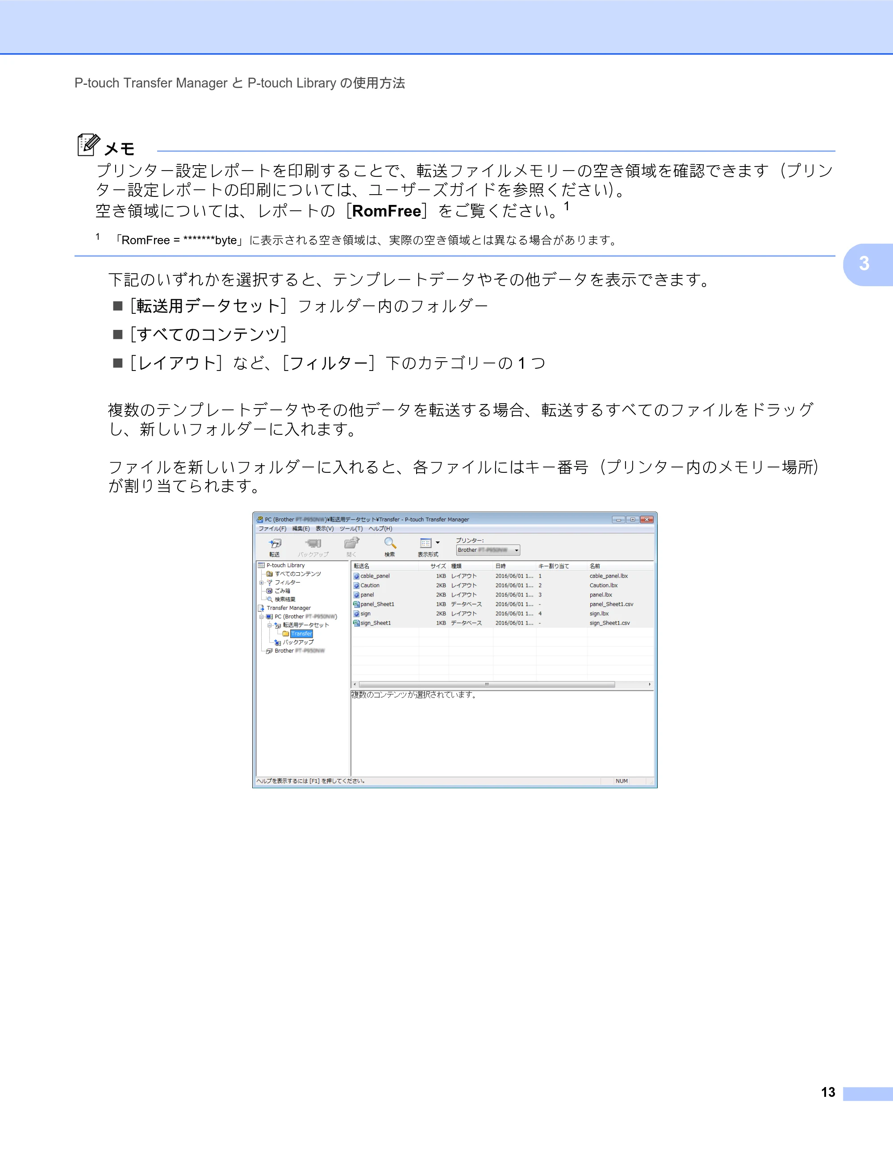
Task: Open the ファイル(F) menu
Action: point(272,529)
